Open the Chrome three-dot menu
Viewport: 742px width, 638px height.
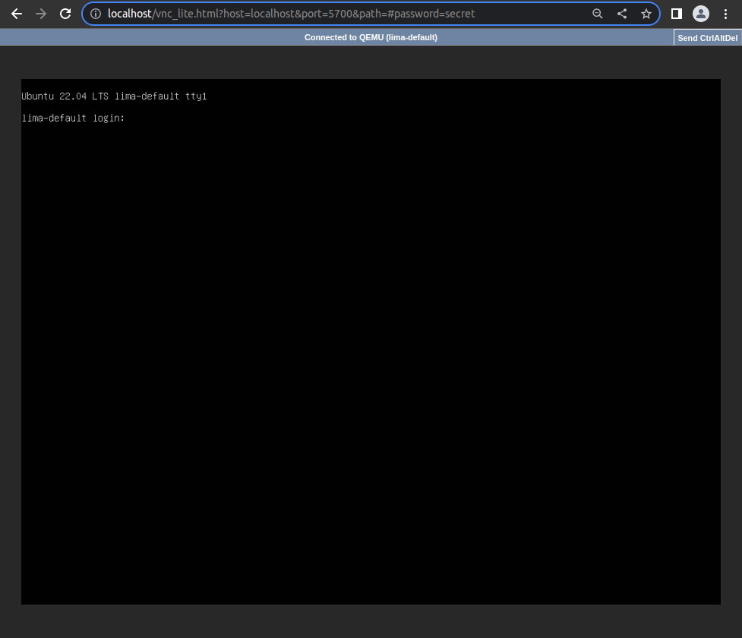[727, 13]
